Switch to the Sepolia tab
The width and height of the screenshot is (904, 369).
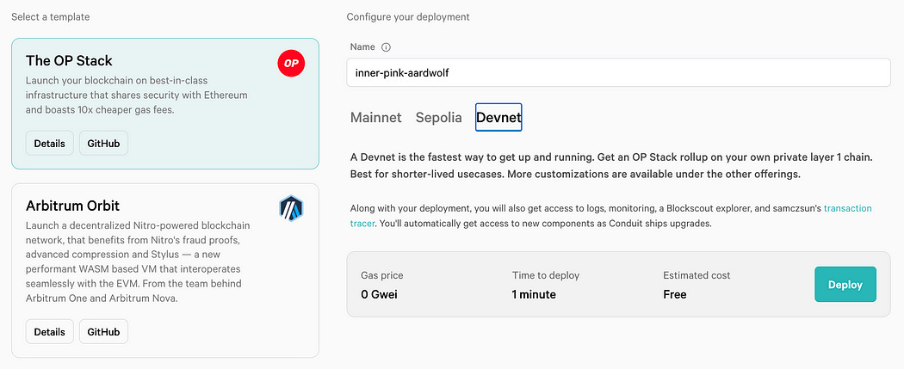pos(439,118)
